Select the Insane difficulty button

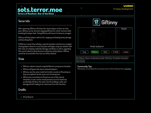126,52
